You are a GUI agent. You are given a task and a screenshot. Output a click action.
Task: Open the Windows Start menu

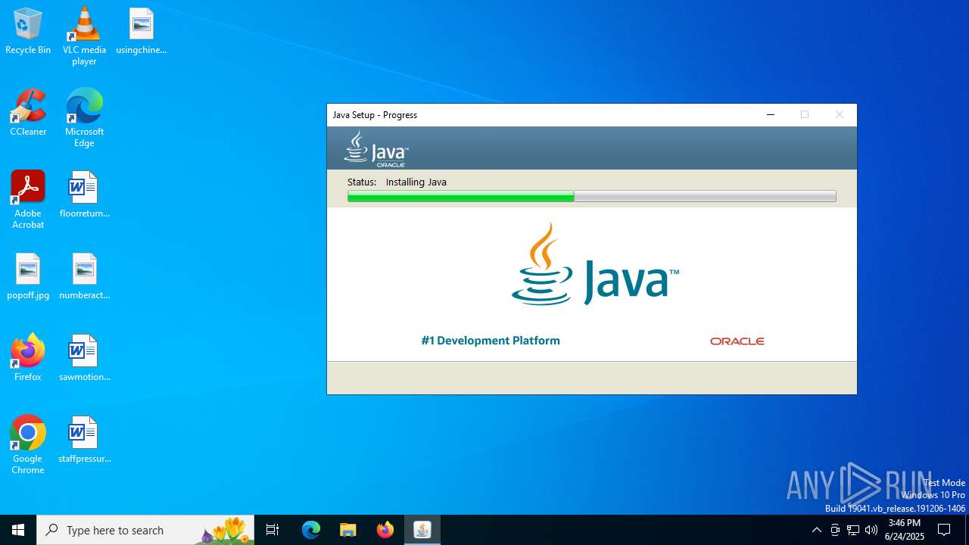[18, 530]
